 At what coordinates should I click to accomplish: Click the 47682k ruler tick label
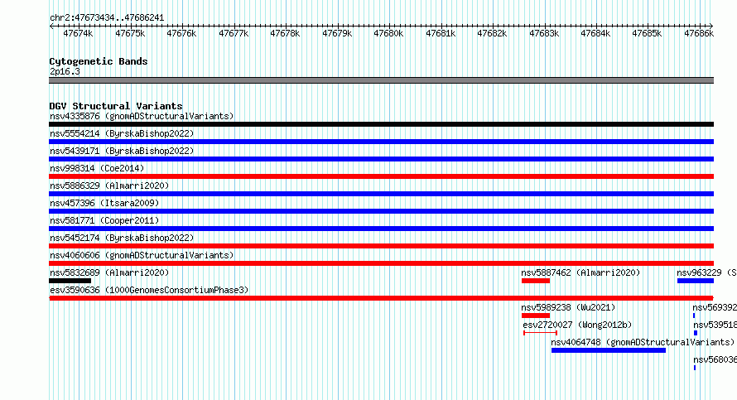coord(492,33)
